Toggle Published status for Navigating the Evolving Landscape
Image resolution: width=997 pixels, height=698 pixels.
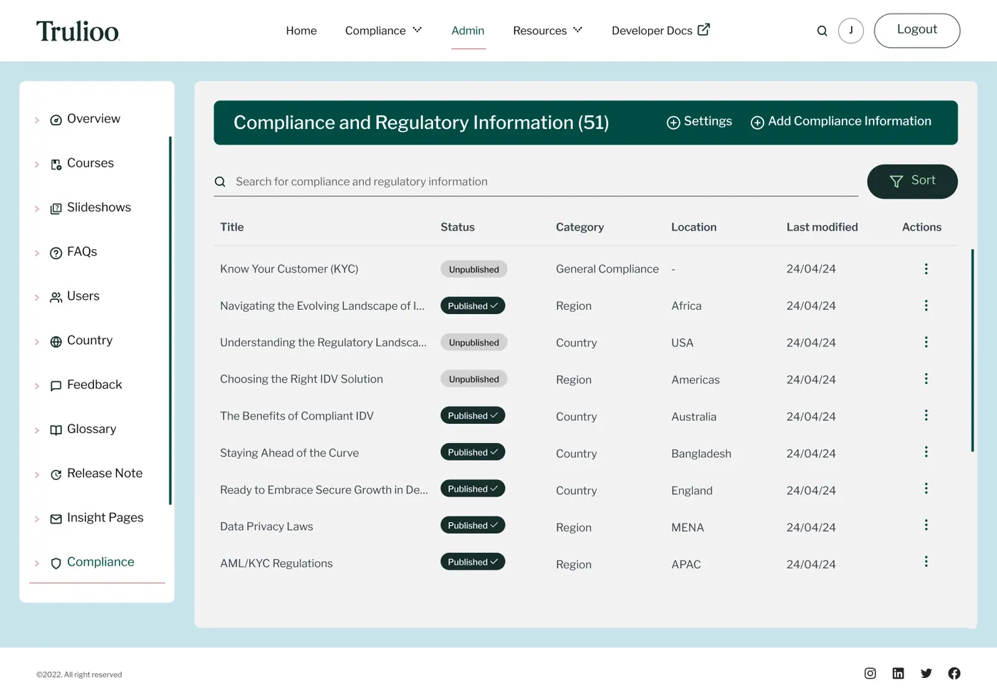473,306
